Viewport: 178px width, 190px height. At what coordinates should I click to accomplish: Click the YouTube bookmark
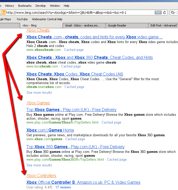click(x=22, y=19)
